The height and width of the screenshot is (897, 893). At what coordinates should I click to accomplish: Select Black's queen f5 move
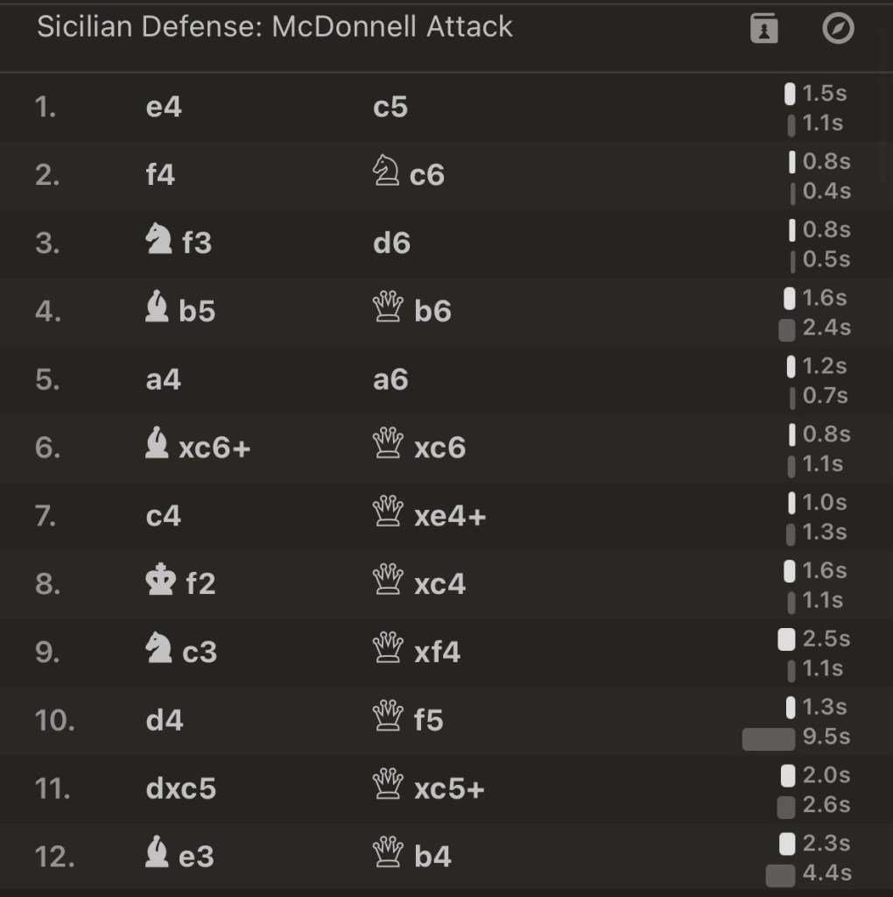point(409,720)
